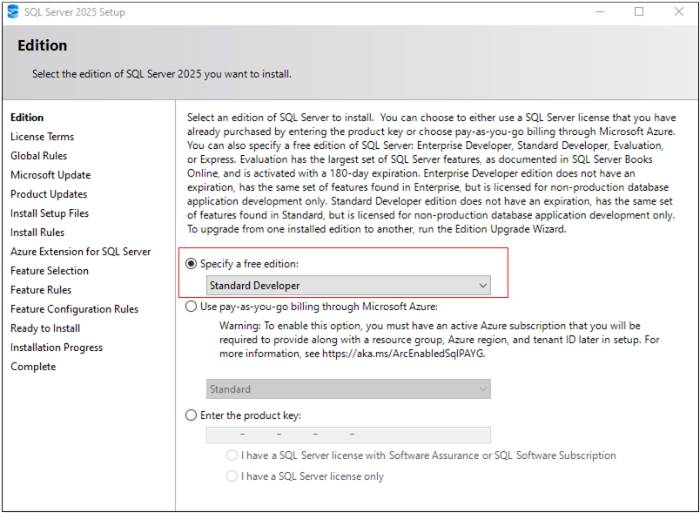Close the SQL Server 2025 Setup window
700x513 pixels.
pos(678,11)
